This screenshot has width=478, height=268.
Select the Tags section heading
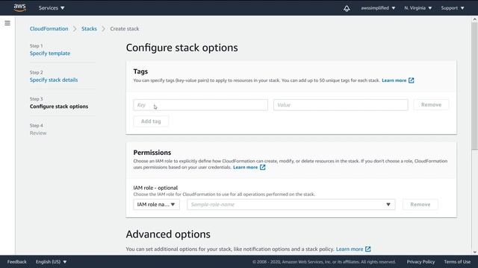[140, 71]
